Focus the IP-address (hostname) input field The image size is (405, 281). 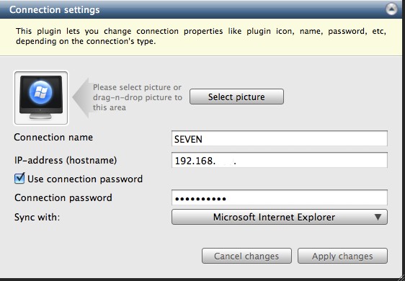[x=280, y=160]
